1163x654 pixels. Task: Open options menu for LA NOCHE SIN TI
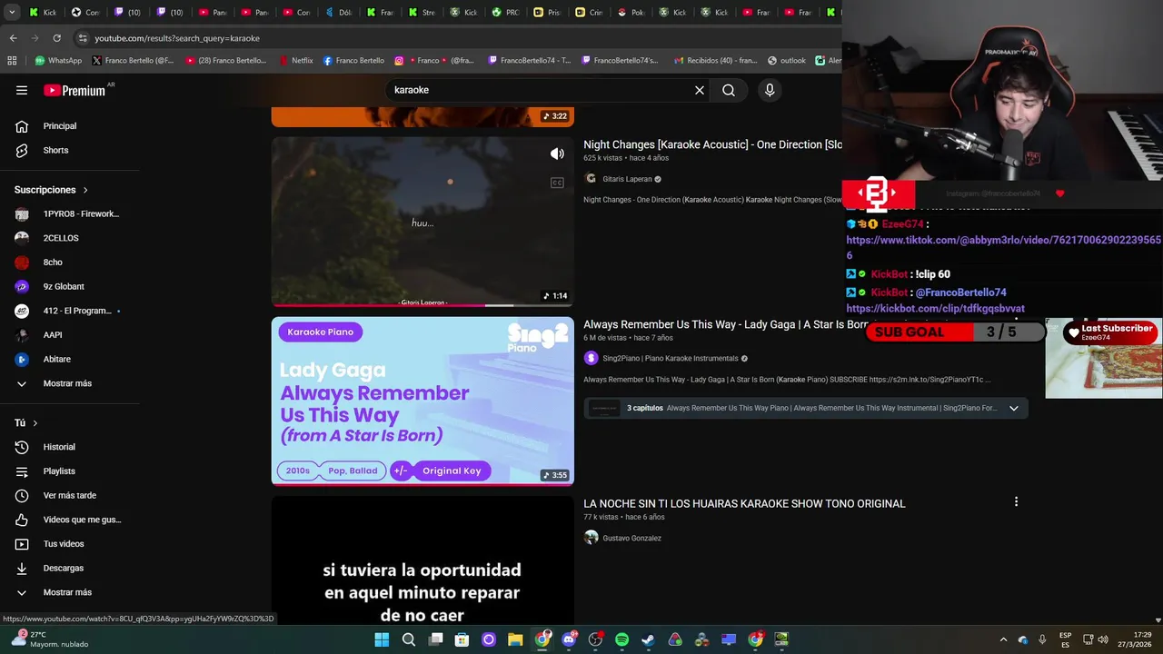point(1016,501)
